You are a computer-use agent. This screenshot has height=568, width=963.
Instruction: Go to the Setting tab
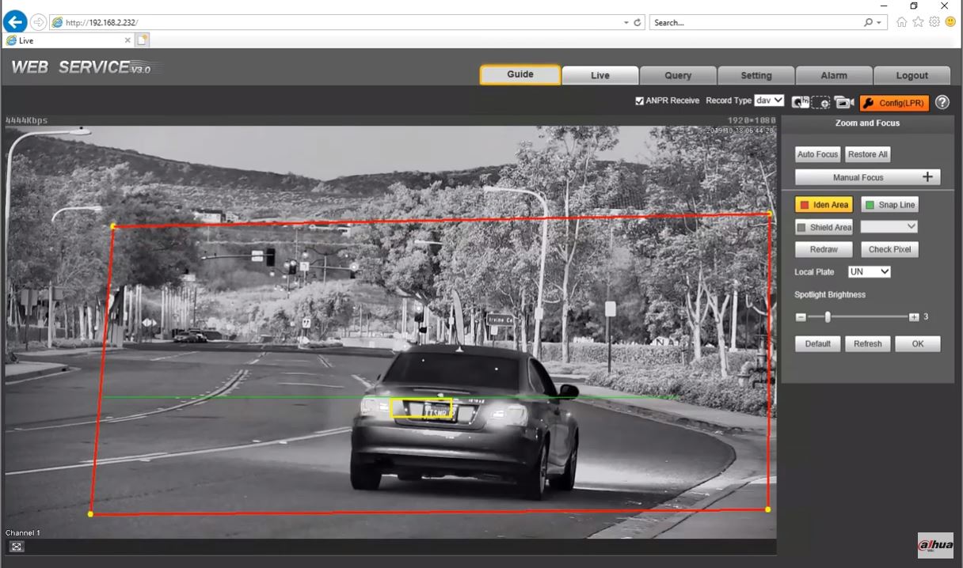coord(756,75)
